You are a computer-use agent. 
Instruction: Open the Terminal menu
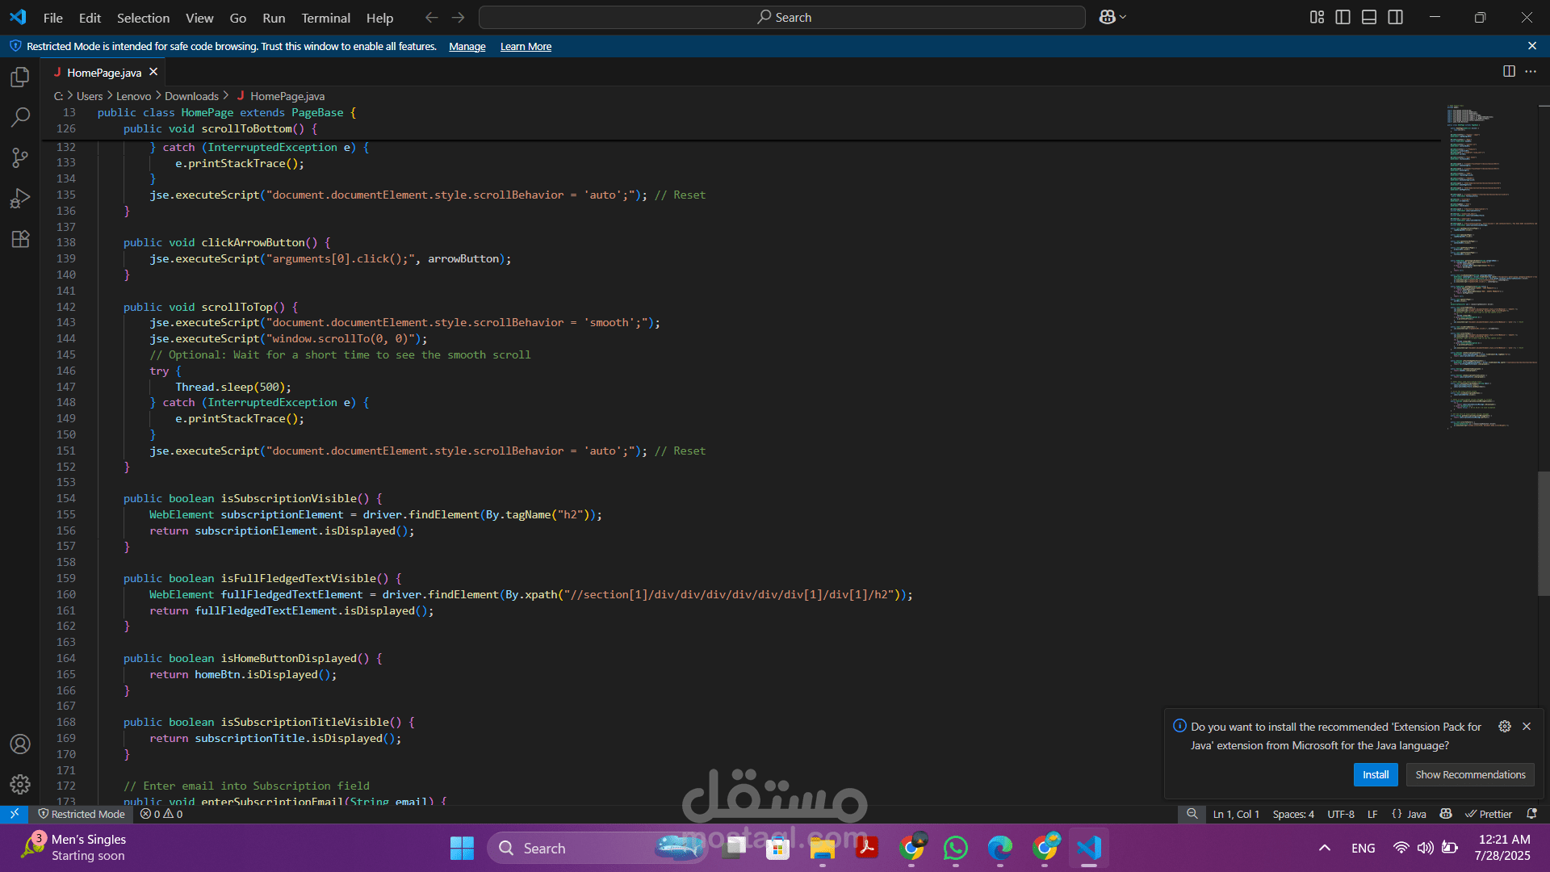[x=325, y=18]
